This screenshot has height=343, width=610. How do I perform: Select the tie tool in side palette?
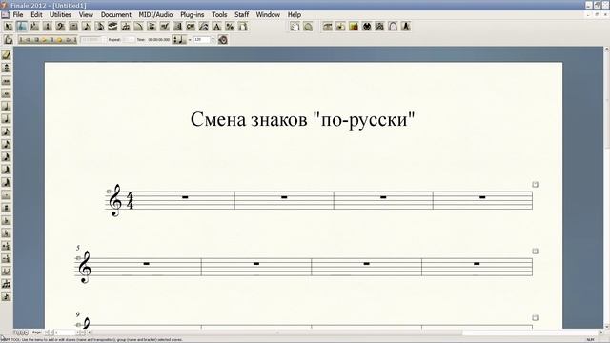point(7,272)
